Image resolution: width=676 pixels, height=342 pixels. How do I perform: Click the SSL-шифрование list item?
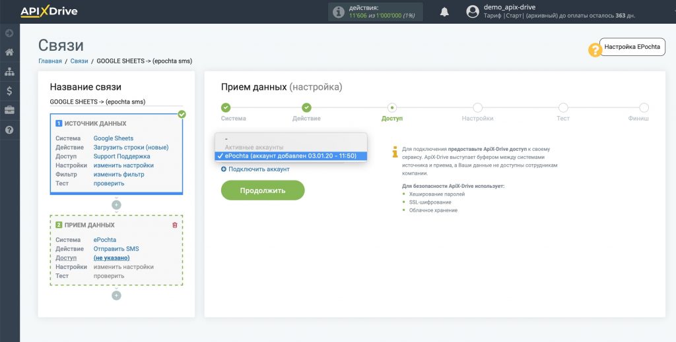430,202
